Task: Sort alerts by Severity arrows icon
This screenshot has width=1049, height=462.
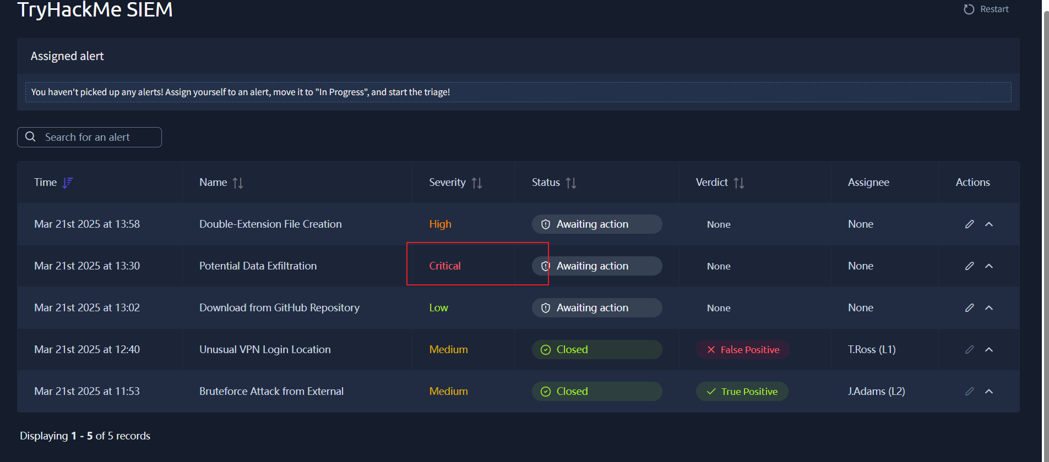Action: click(x=477, y=183)
